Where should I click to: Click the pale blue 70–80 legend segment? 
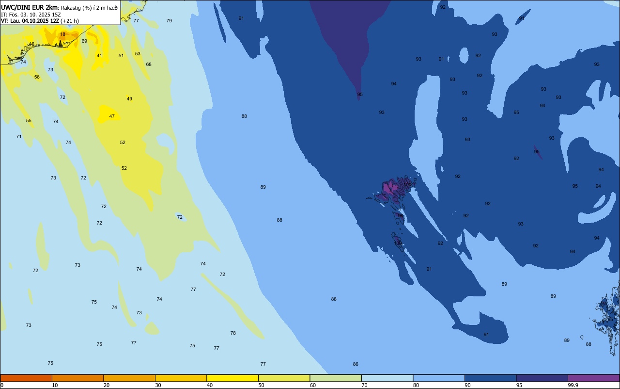pos(387,378)
